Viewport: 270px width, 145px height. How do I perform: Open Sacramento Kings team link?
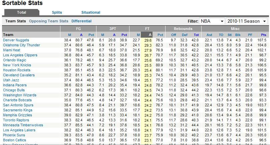click(18, 110)
